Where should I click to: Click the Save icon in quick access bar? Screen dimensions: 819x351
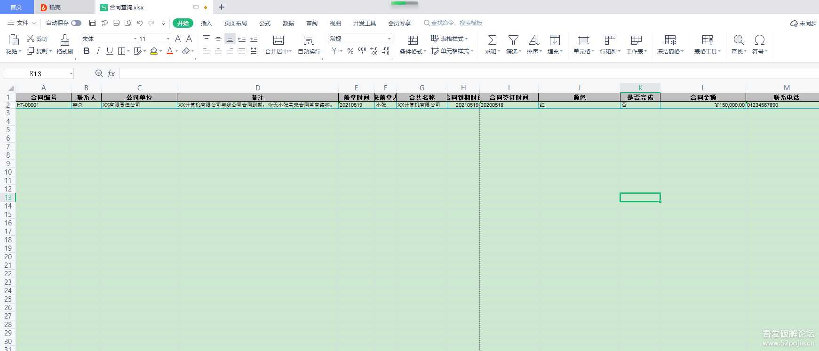(x=93, y=23)
